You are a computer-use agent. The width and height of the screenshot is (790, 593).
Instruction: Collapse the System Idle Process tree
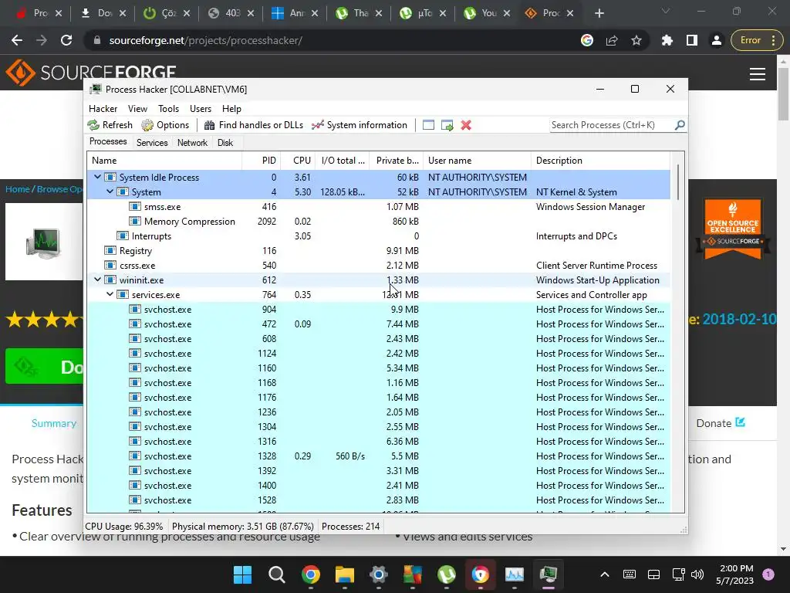[98, 177]
